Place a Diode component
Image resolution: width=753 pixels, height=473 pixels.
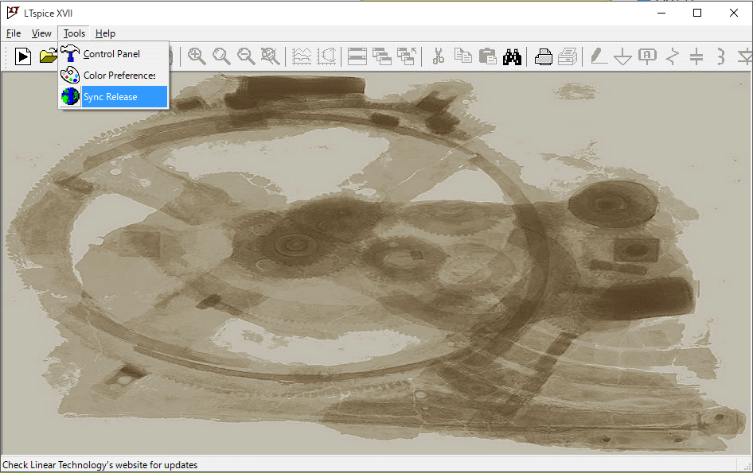tap(745, 56)
